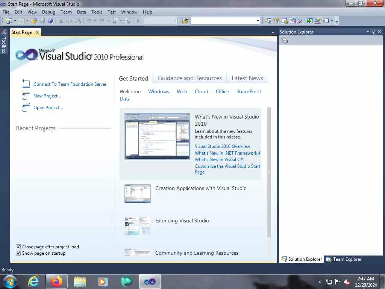Click the Navigate Backward toolbar icon
The image size is (385, 289).
(x=115, y=21)
